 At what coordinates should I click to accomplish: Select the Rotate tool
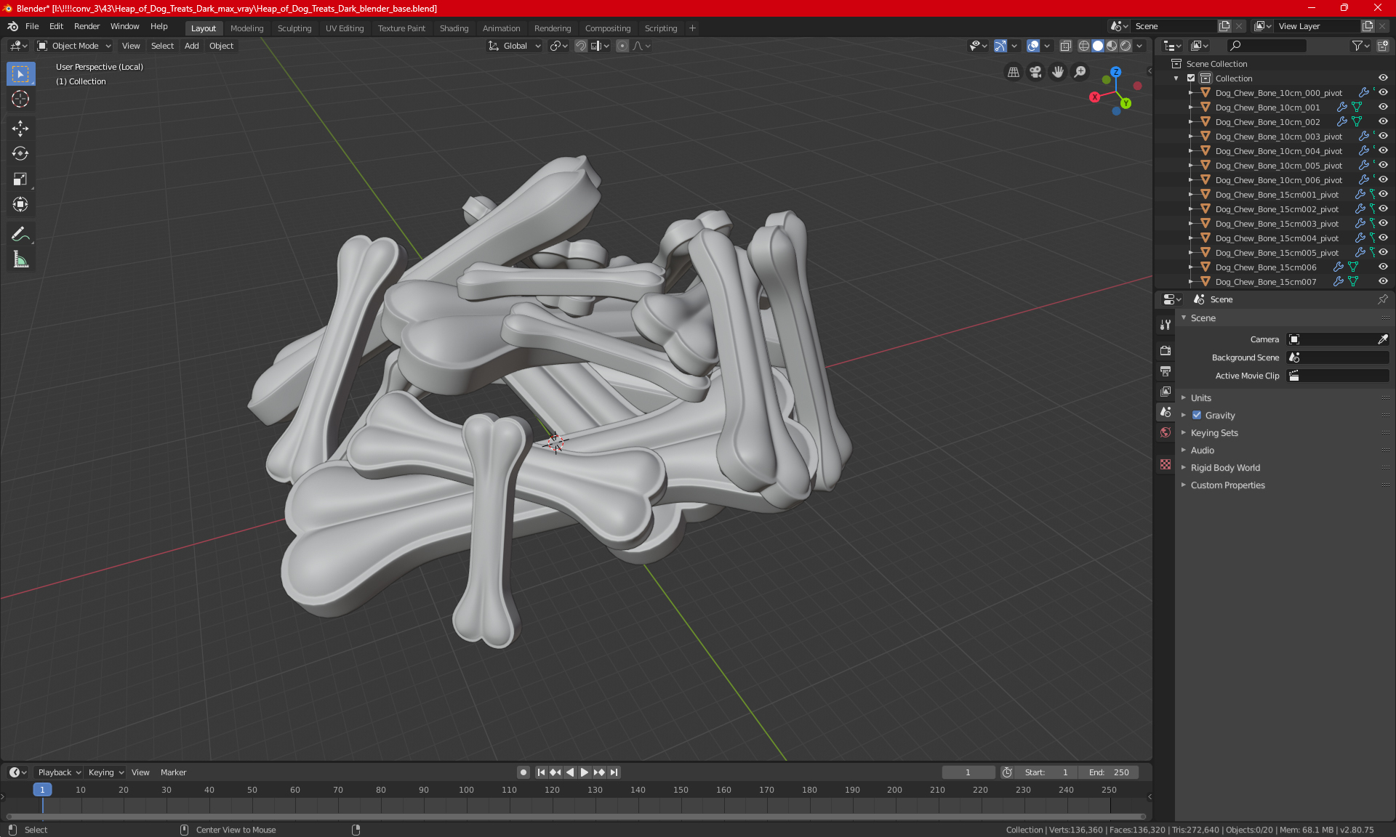pos(20,153)
